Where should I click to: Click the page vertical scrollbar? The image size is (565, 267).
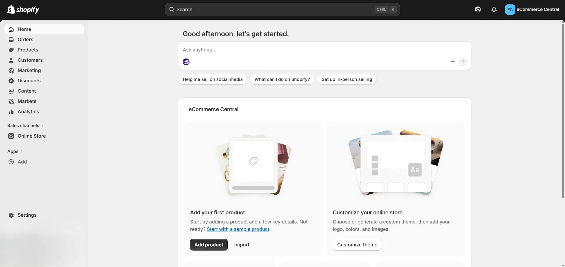coord(563,111)
